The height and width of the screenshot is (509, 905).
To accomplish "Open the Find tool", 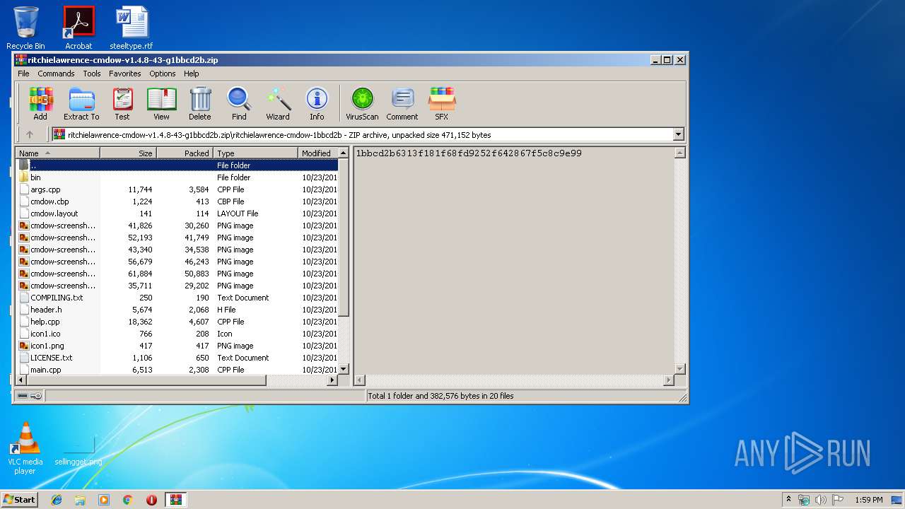I will point(239,104).
